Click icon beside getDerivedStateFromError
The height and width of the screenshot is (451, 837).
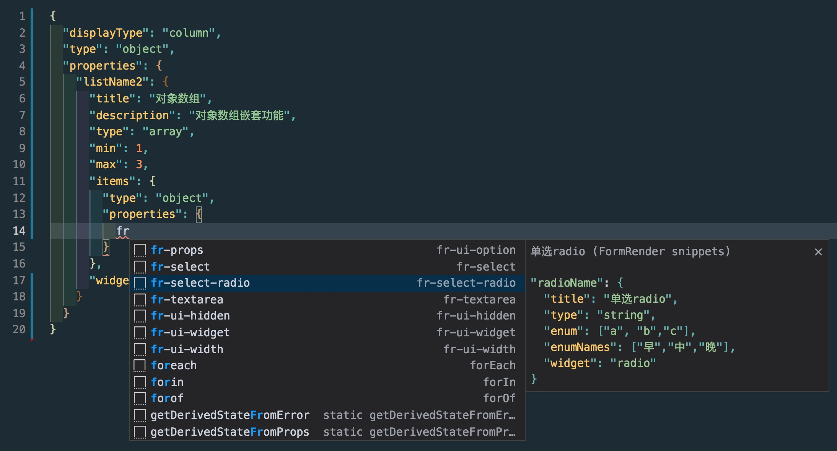click(140, 415)
